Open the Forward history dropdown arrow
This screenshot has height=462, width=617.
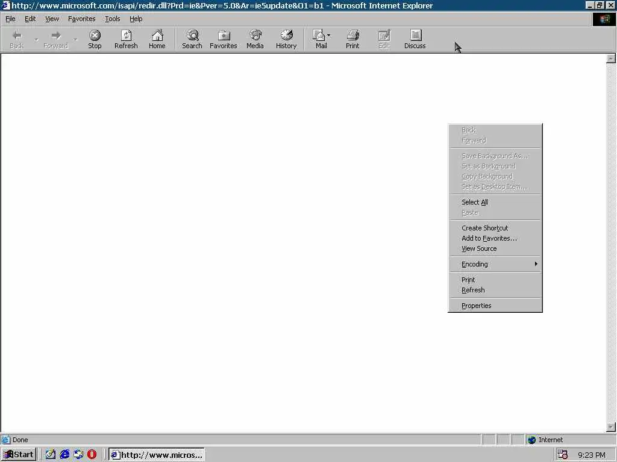75,39
